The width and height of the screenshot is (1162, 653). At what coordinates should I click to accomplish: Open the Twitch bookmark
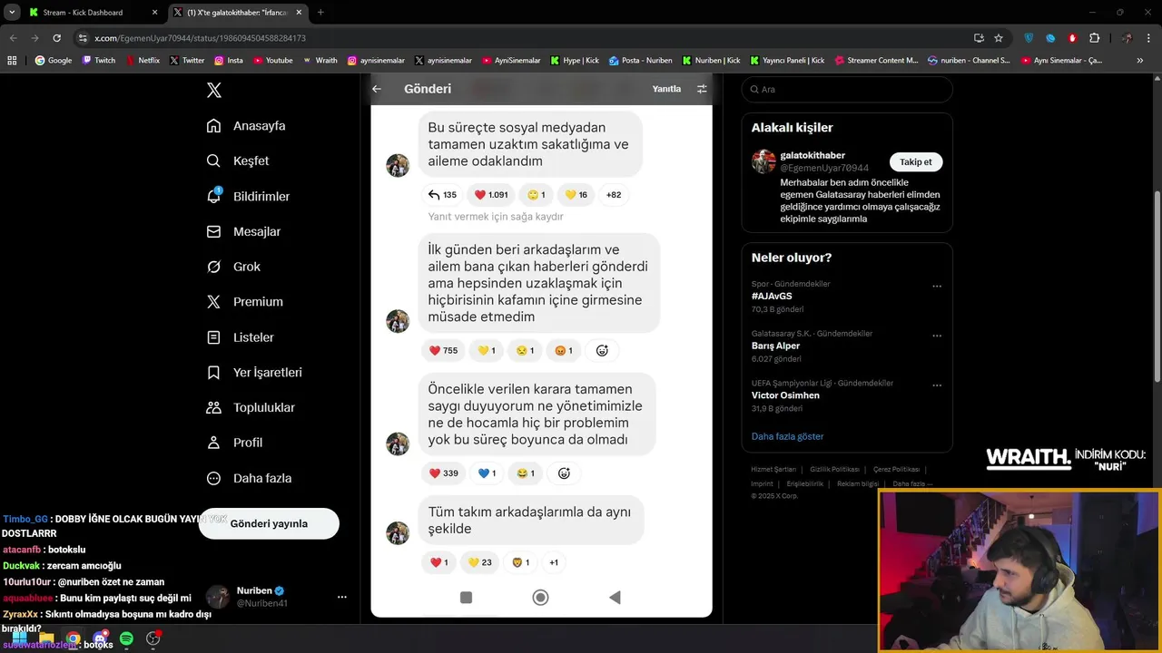(x=99, y=61)
